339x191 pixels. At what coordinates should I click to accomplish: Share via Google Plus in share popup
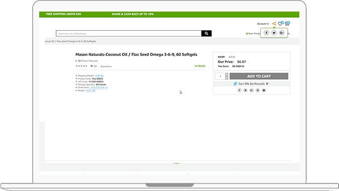pos(281,33)
